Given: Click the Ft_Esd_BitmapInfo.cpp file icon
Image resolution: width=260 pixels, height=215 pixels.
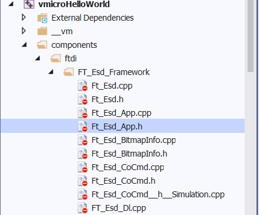Looking at the screenshot, I should pos(83,140).
